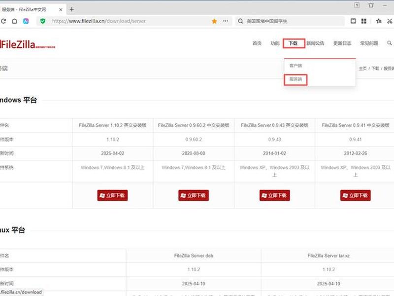
Task: Click the Linux date cell under the tar.xz column
Action: [x=328, y=284]
